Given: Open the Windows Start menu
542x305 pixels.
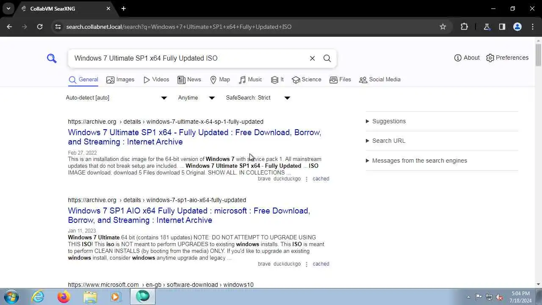Looking at the screenshot, I should pyautogui.click(x=11, y=297).
